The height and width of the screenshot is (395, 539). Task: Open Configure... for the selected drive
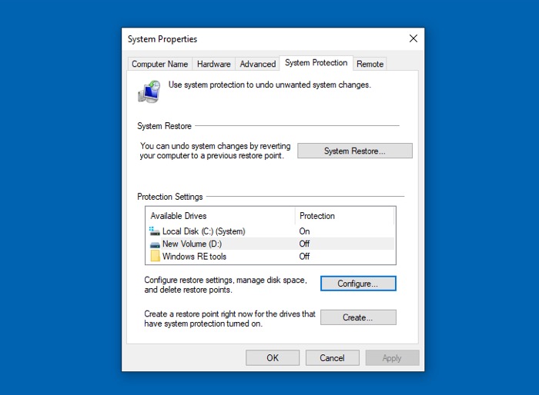coord(358,284)
